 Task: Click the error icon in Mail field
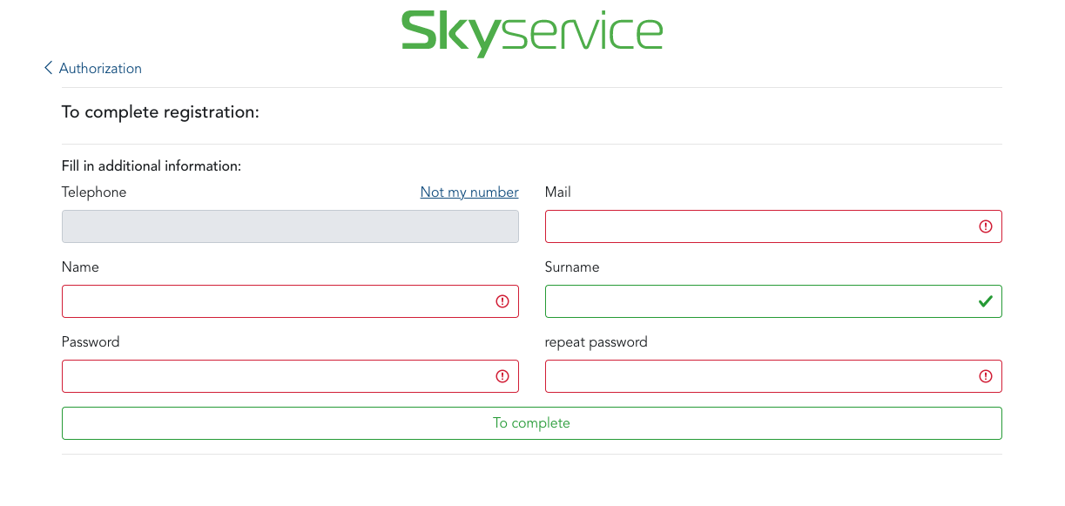(x=986, y=226)
